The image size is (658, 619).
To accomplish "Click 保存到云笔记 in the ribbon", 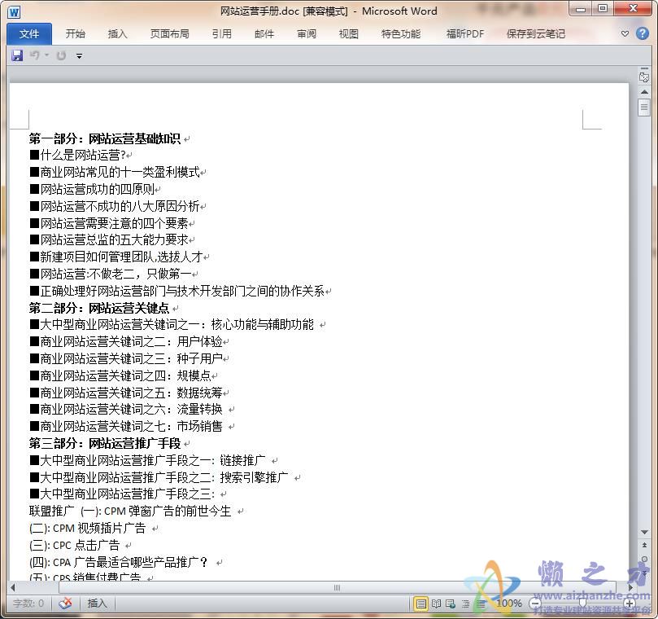I will coord(534,34).
